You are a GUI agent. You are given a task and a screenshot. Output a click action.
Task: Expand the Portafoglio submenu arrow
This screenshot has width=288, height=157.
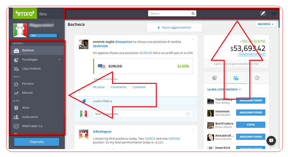(59, 60)
